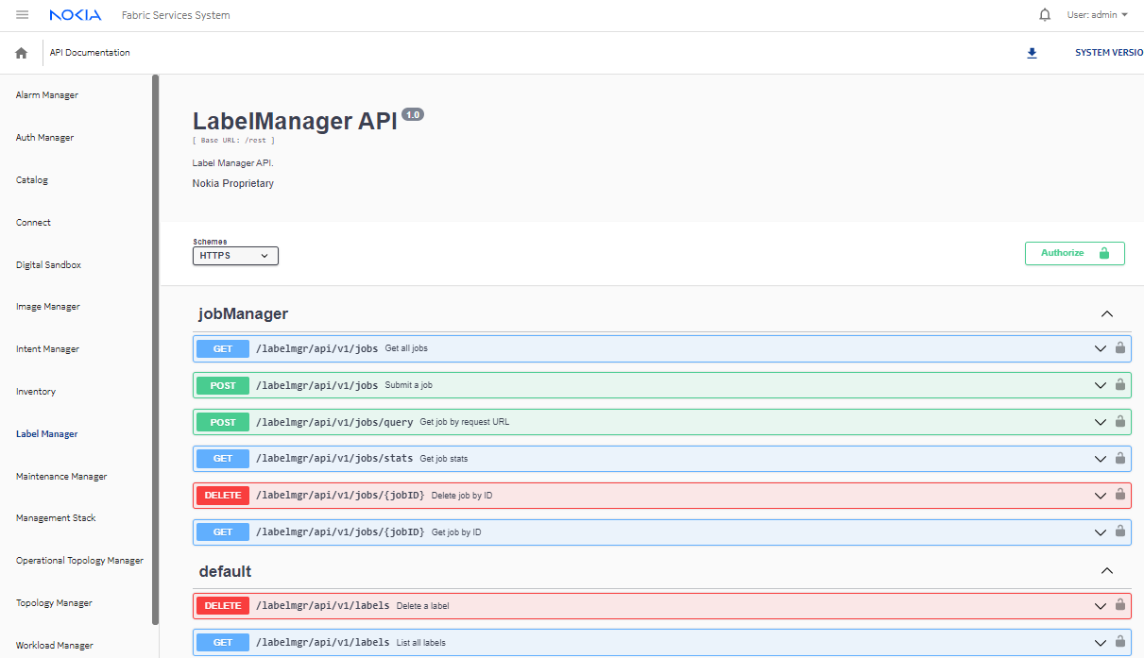Select Maintenance Manager in sidebar
Viewport: 1144px width, 658px height.
click(x=61, y=477)
